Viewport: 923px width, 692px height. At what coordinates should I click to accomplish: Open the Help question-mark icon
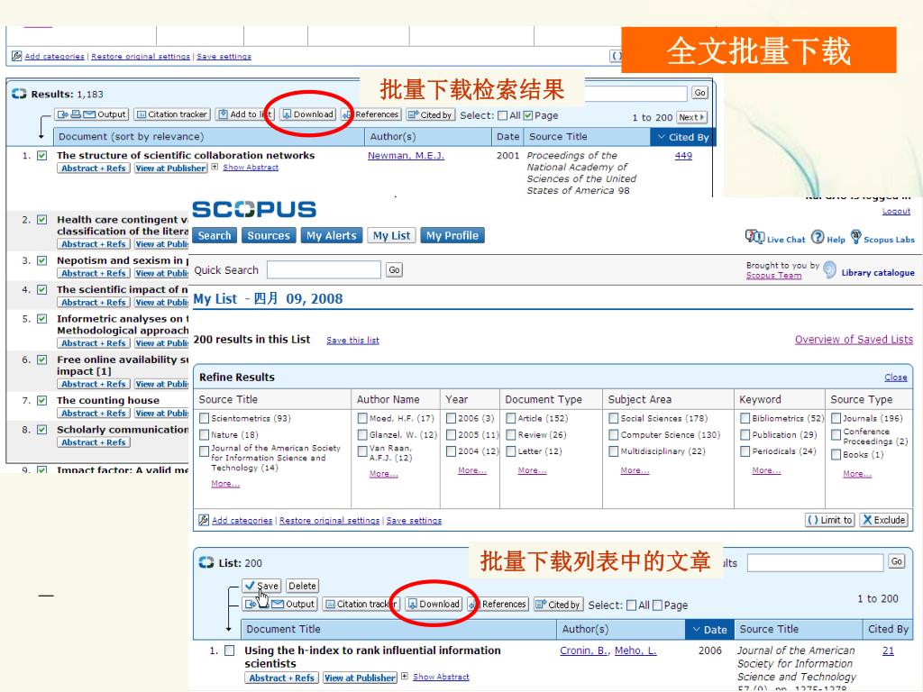tap(817, 237)
